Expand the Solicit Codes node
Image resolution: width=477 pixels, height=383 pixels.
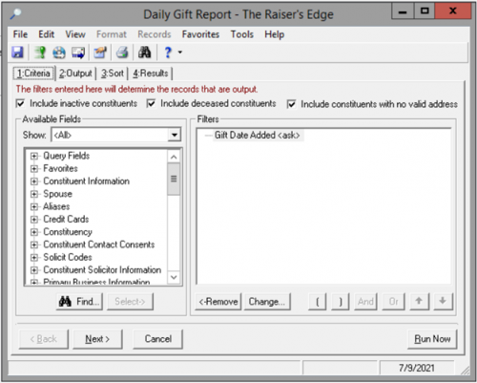click(x=34, y=257)
